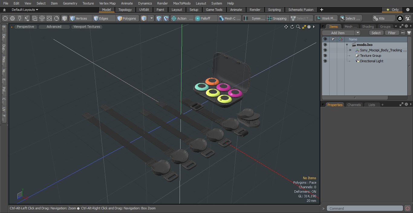The image size is (413, 213).
Task: Enable Vertices selection mode
Action: [80, 18]
